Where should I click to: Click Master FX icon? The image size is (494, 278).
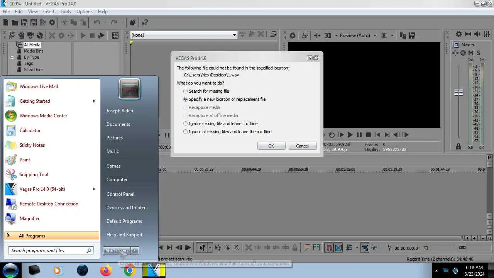point(455,53)
